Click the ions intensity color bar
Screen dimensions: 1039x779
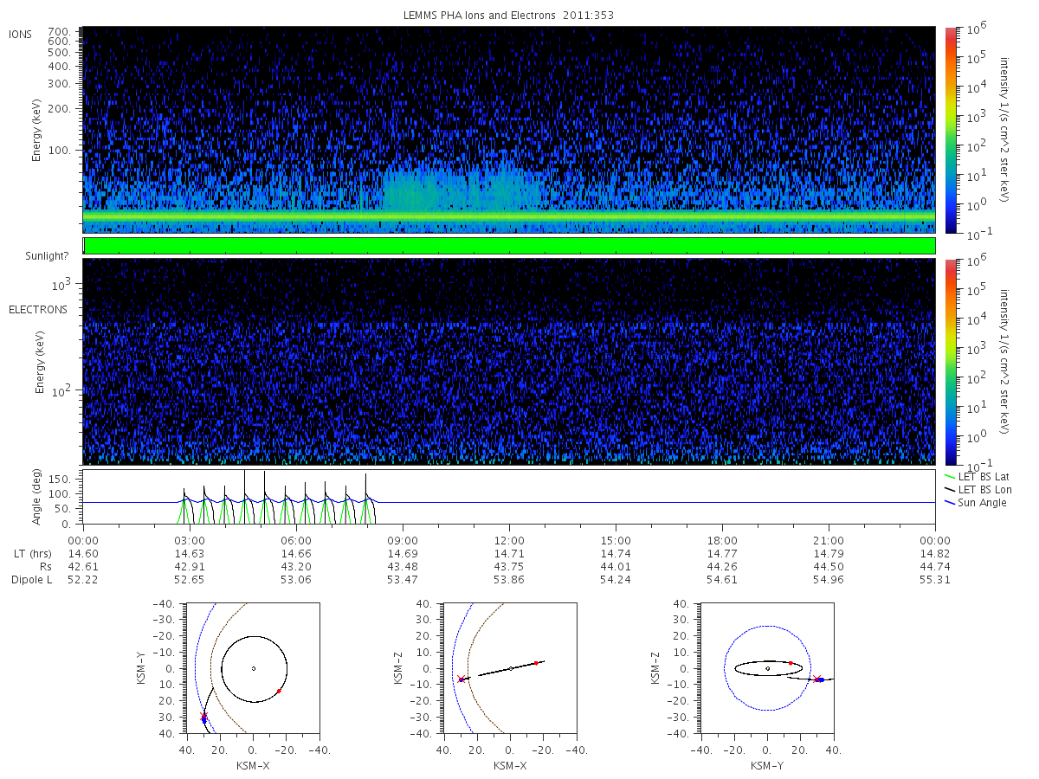(950, 130)
